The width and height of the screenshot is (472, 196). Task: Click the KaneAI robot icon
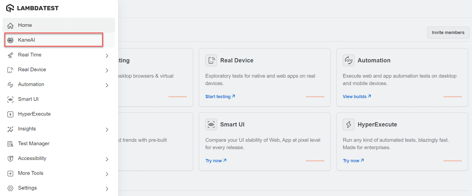click(x=10, y=40)
